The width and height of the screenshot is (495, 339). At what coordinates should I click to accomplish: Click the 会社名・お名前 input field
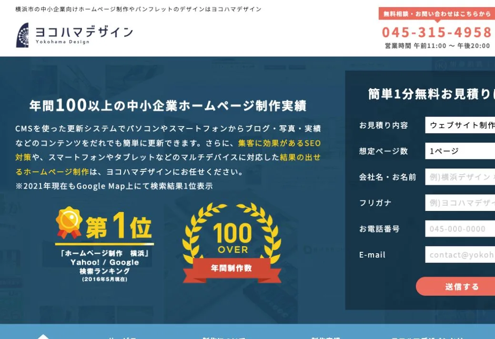(460, 177)
